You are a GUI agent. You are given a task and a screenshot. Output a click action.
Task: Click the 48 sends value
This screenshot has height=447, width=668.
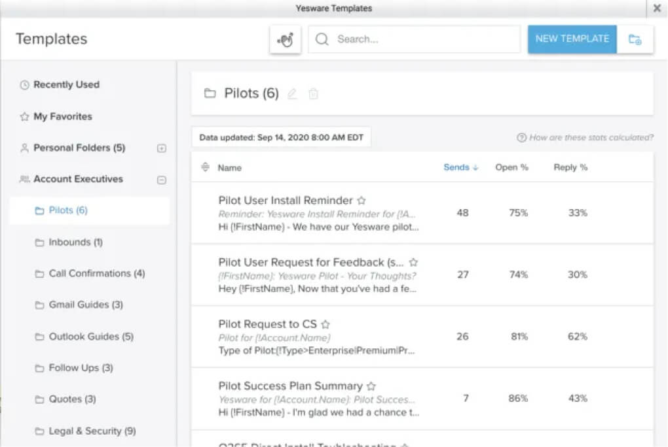tap(462, 212)
